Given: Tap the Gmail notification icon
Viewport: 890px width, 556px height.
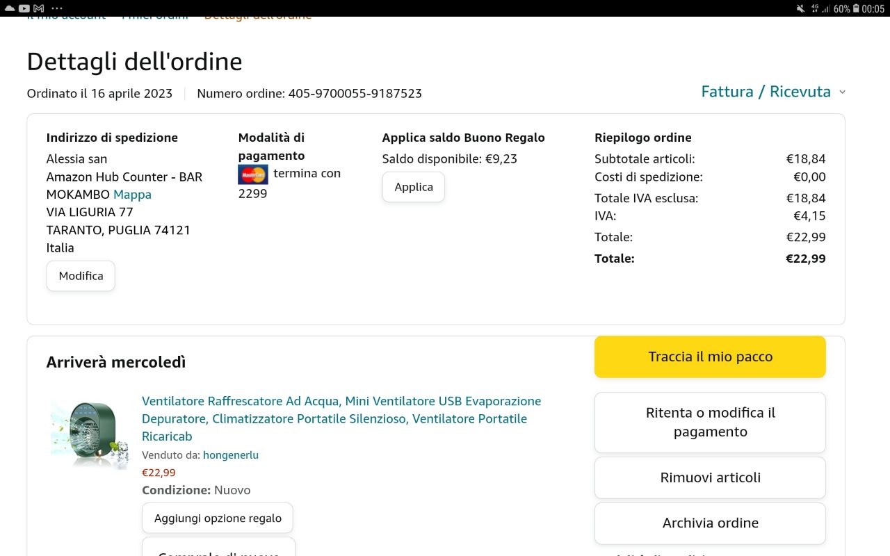Looking at the screenshot, I should click(x=40, y=8).
